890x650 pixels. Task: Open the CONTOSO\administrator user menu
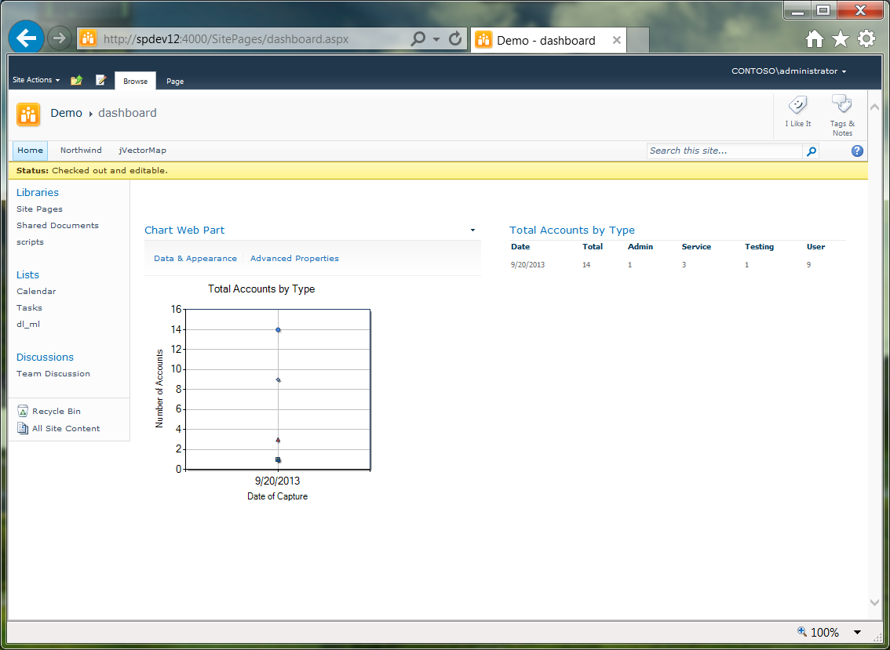coord(789,71)
